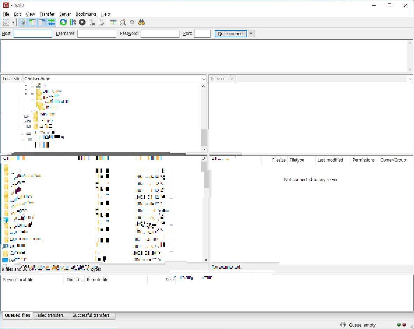Screen dimensions: 414x329
Task: Sort remote list by Permissions column
Action: tap(364, 160)
